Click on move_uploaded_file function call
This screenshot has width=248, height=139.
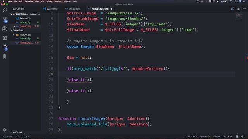click(87, 124)
